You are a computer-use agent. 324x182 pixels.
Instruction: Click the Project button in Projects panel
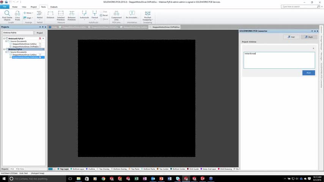click(x=40, y=33)
